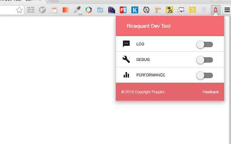Toggle the yellow JS extension icon
The image size is (231, 144).
point(169,10)
